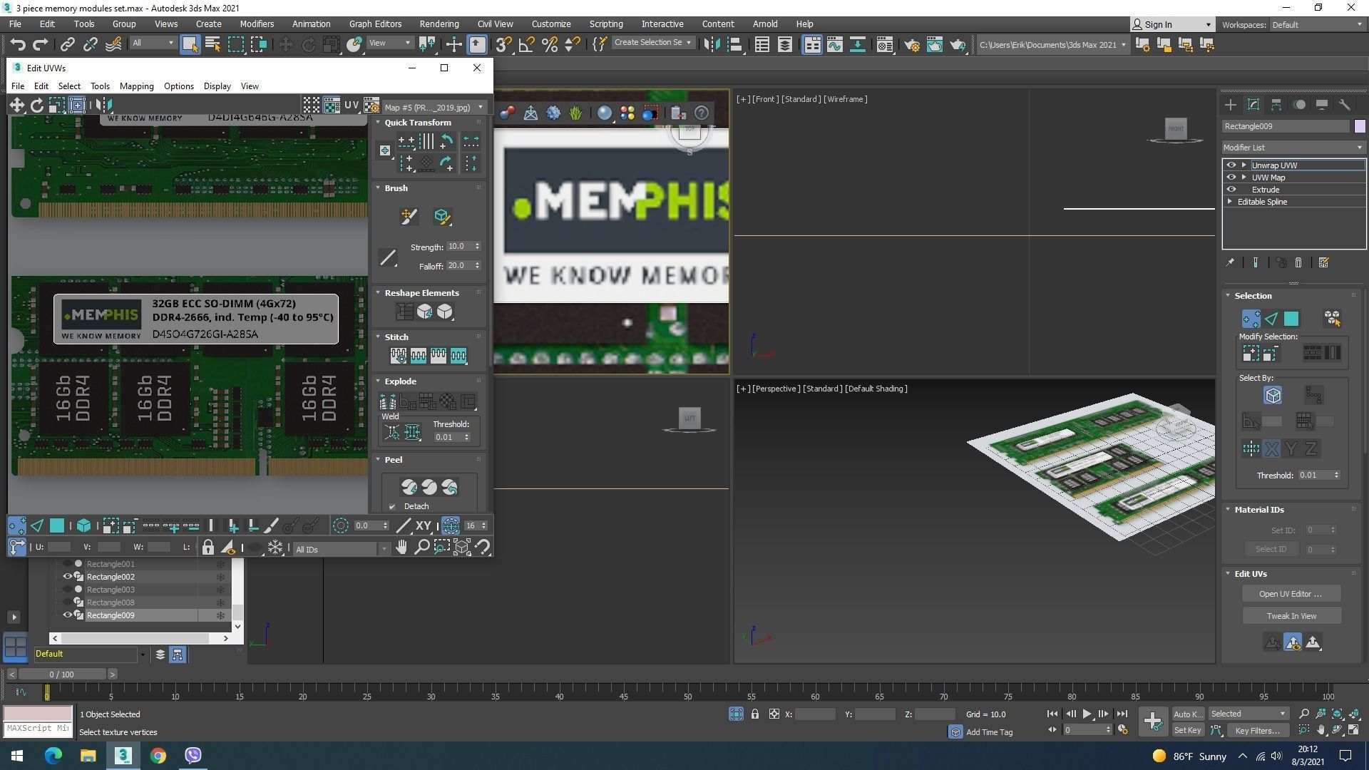Image resolution: width=1369 pixels, height=770 pixels.
Task: Click the Undo icon in main toolbar
Action: [18, 44]
